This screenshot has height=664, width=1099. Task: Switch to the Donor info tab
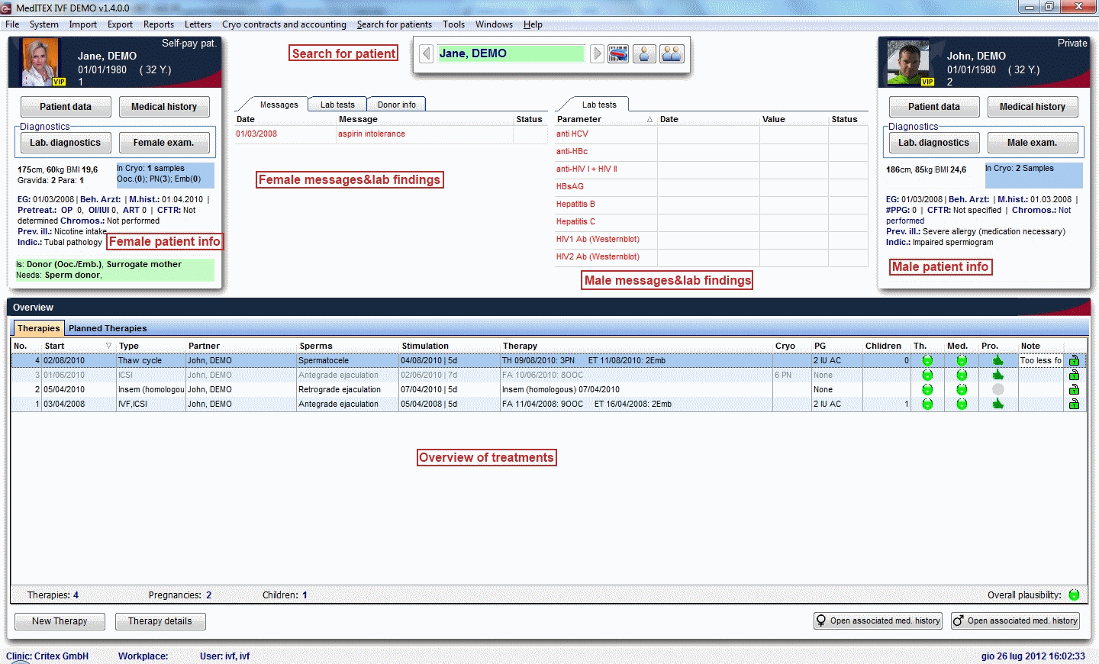click(x=397, y=105)
